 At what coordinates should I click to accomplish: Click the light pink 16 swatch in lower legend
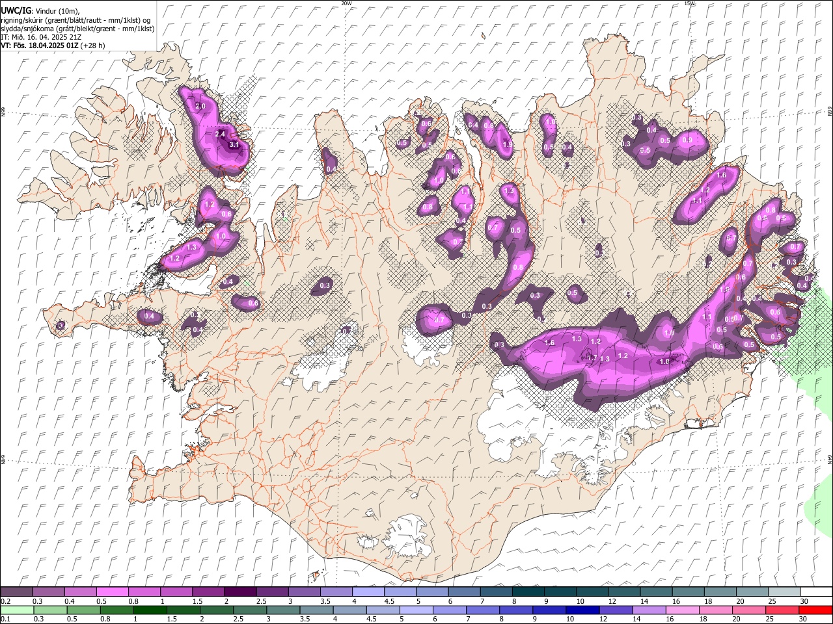coord(683,610)
